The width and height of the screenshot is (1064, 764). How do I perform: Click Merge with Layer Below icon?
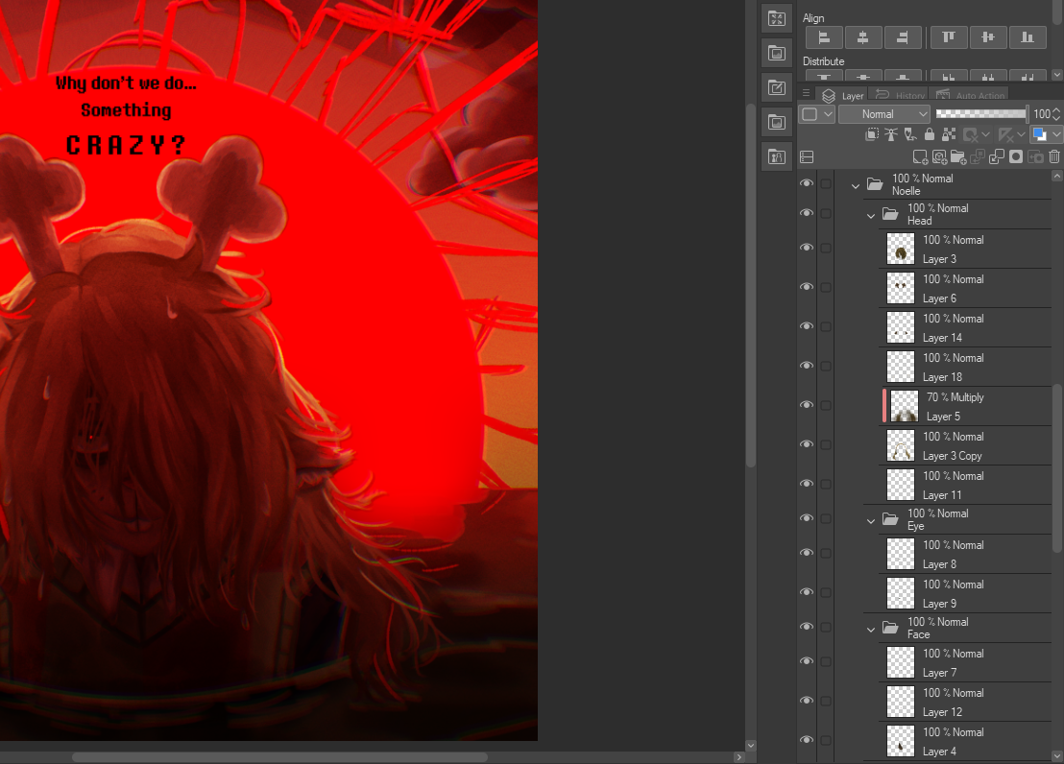(997, 157)
